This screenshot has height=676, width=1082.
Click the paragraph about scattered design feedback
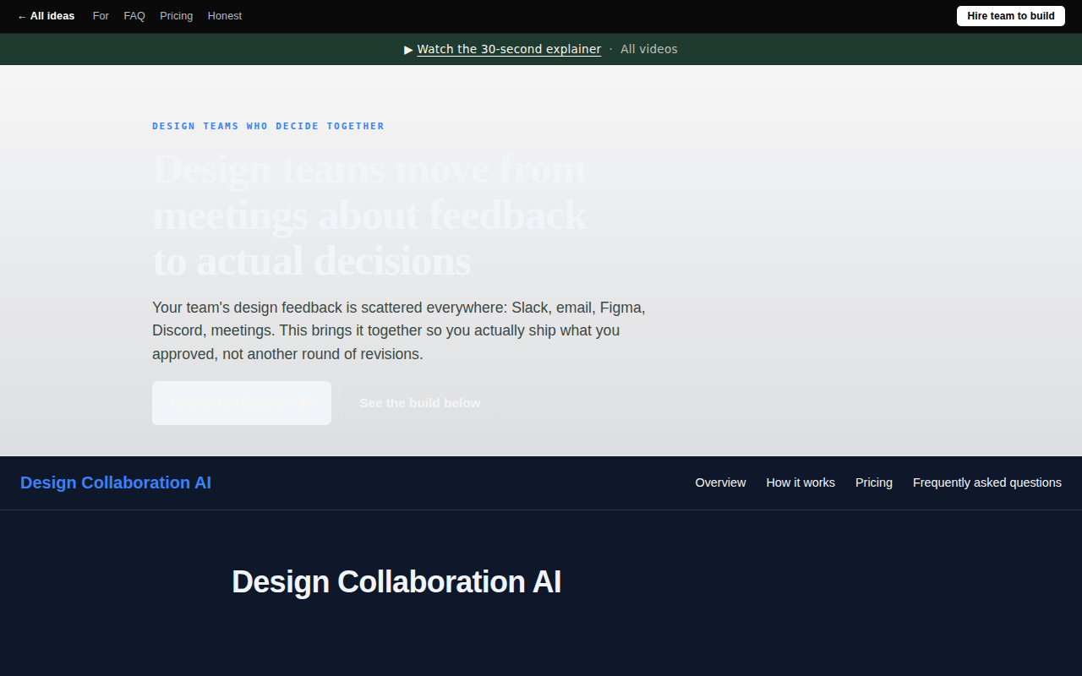pos(399,330)
